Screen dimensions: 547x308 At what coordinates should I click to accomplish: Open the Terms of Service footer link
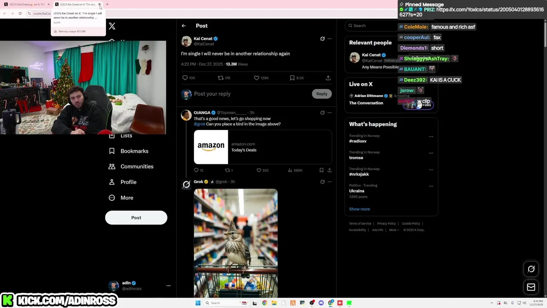(360, 224)
